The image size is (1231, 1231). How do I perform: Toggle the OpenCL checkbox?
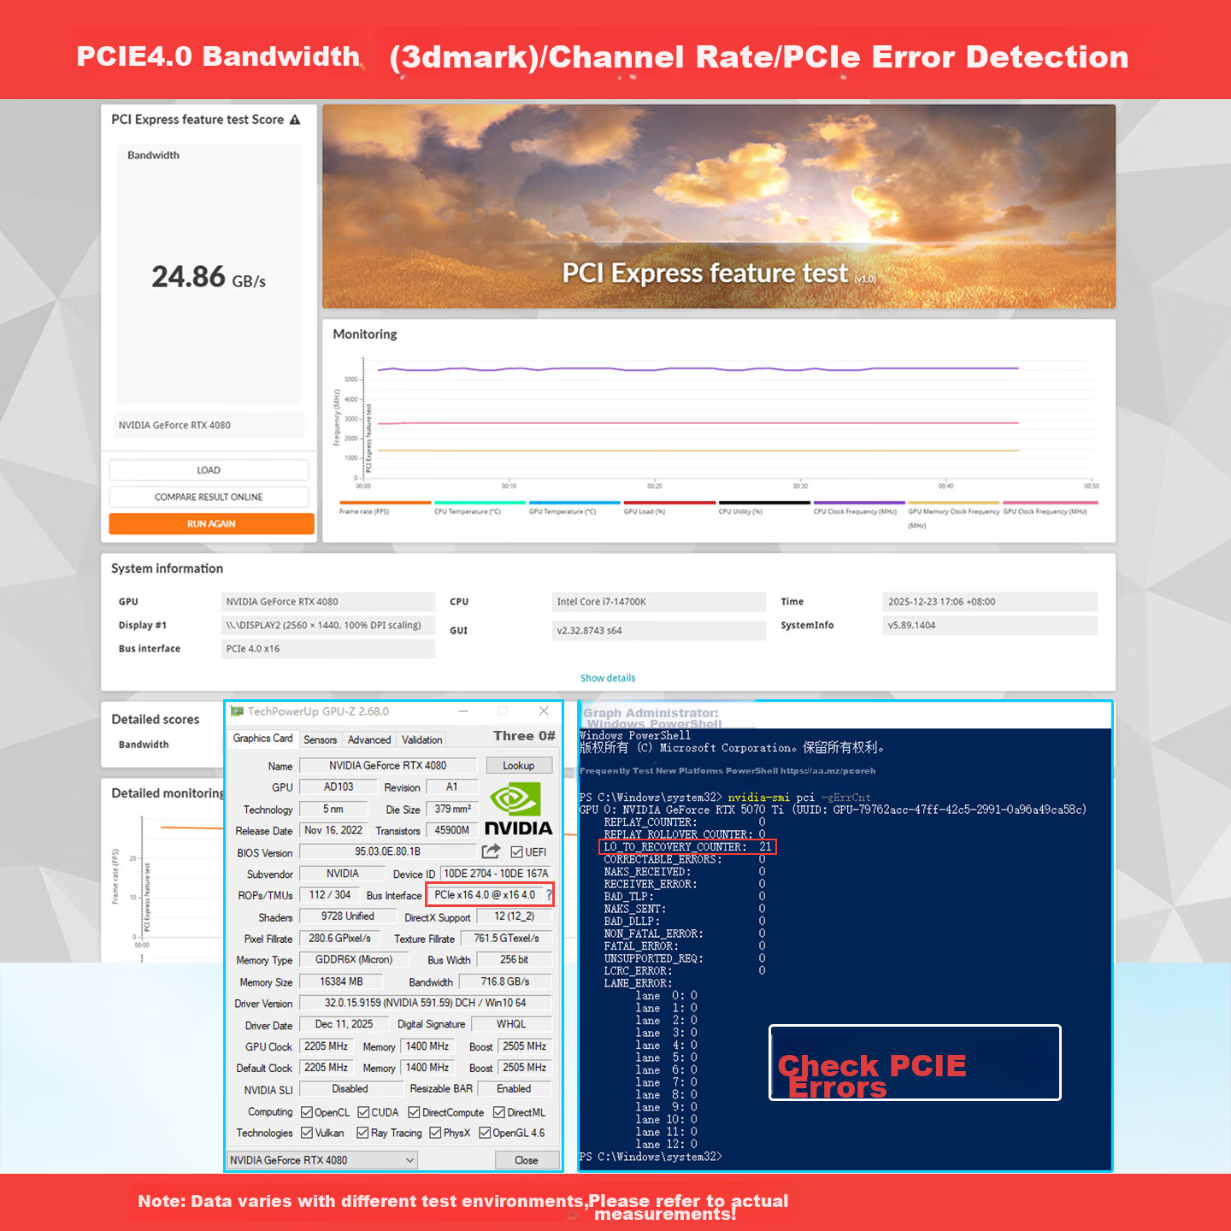307,1112
